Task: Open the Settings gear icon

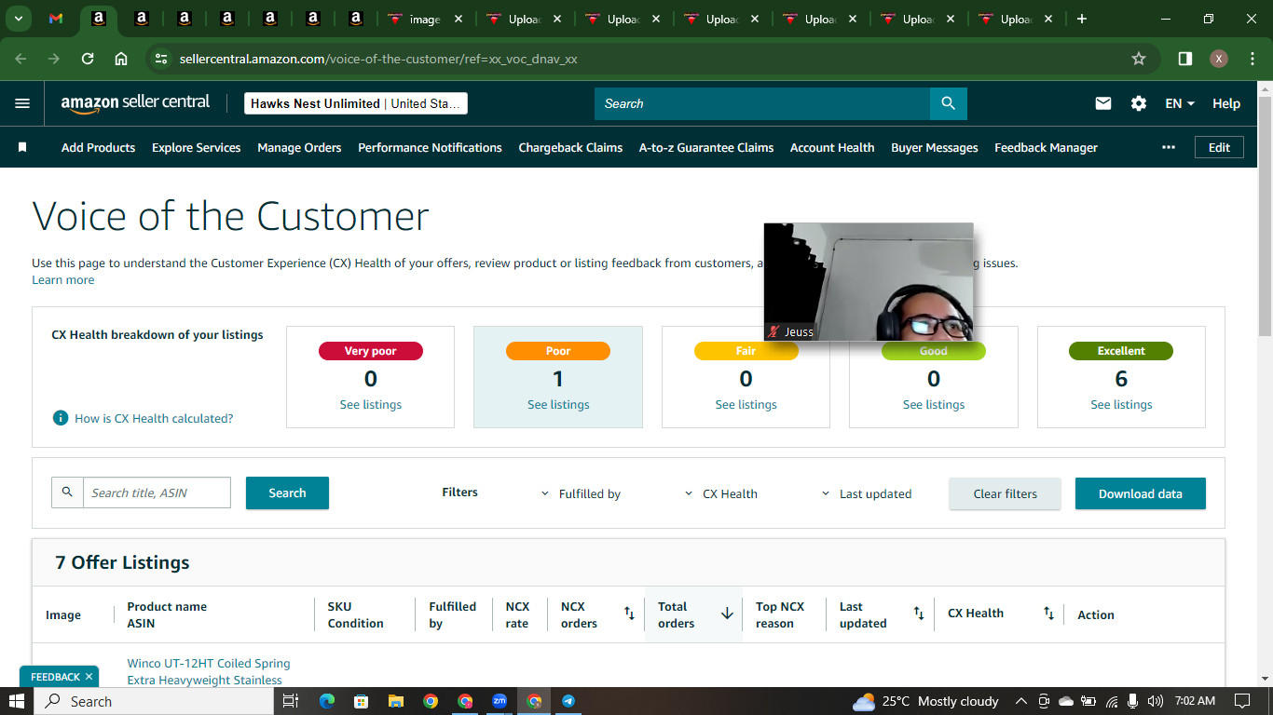Action: coord(1139,103)
